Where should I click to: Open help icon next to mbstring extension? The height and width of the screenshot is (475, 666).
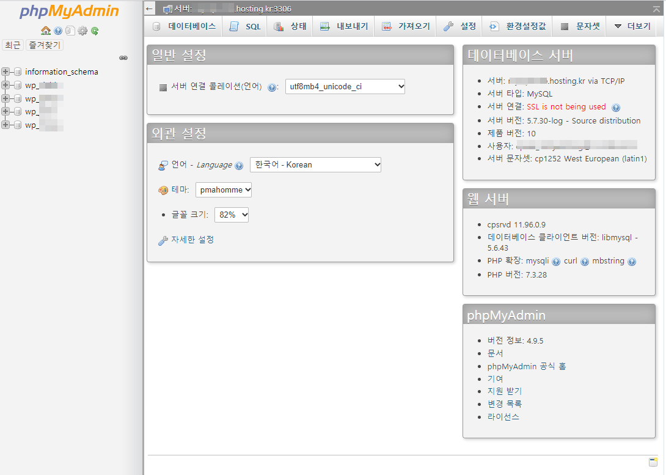point(632,262)
